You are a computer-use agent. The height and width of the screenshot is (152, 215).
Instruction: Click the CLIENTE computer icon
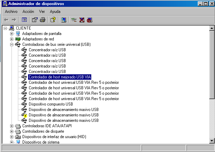coord(11,28)
